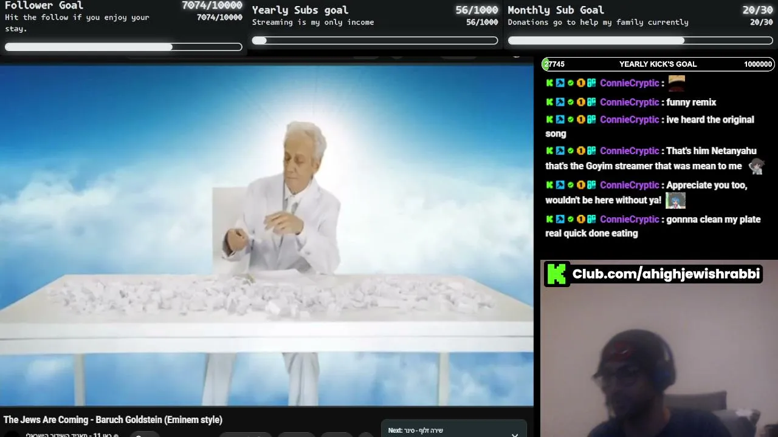Click the orange coin badge on the "funny remix" message
778x437 pixels.
point(580,103)
